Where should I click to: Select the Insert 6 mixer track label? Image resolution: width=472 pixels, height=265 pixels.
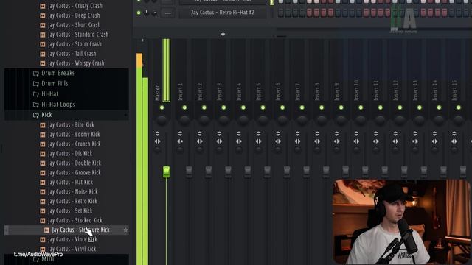(278, 91)
